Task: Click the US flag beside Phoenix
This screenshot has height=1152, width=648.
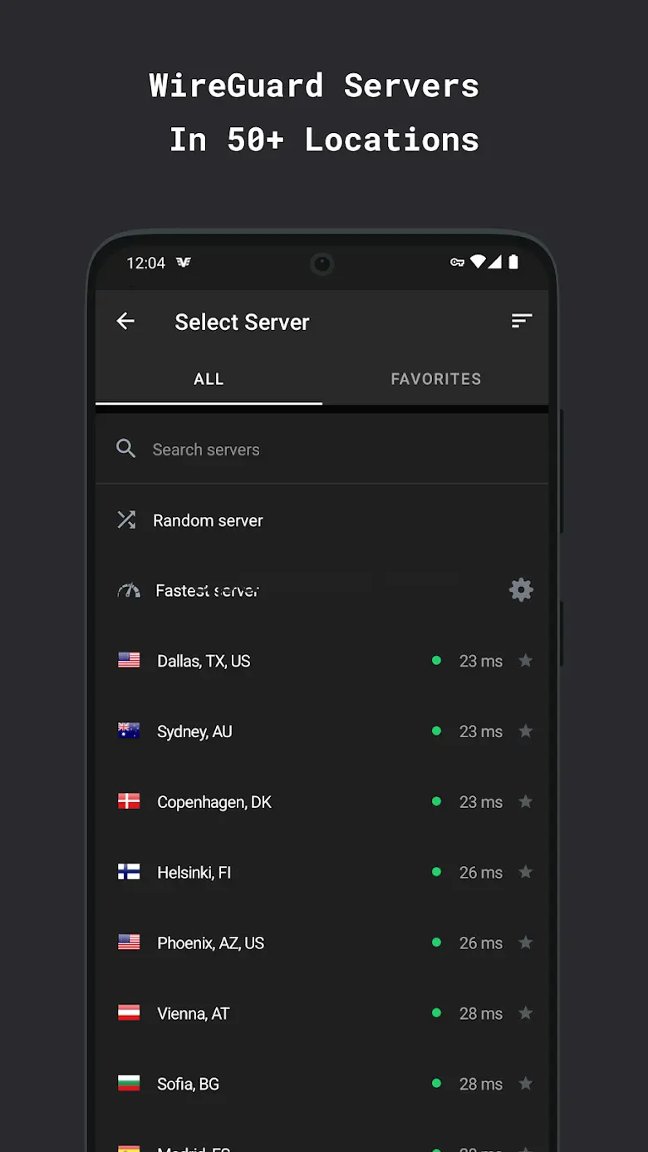Action: [129, 943]
